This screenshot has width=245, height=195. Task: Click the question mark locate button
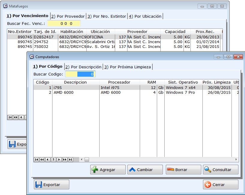pyautogui.click(x=54, y=160)
